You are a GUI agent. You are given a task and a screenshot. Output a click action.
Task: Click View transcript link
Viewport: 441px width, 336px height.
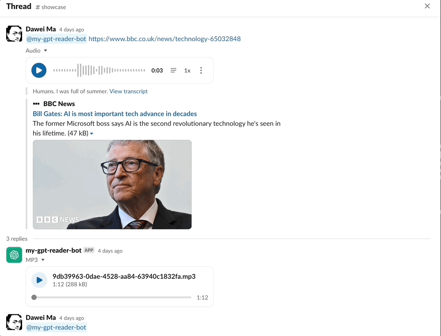[128, 91]
